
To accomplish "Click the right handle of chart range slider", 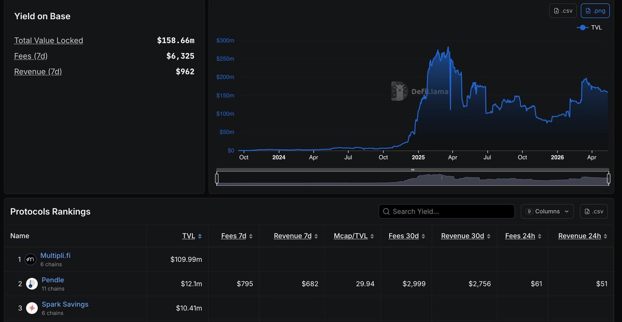I will click(x=609, y=179).
